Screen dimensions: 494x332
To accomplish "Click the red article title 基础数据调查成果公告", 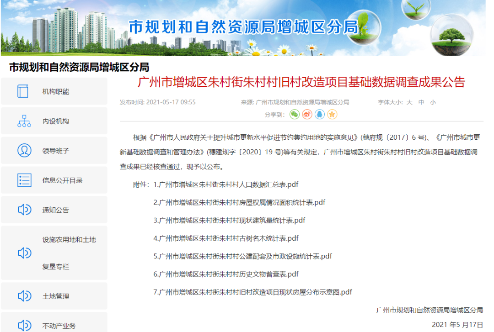I will click(x=301, y=82).
